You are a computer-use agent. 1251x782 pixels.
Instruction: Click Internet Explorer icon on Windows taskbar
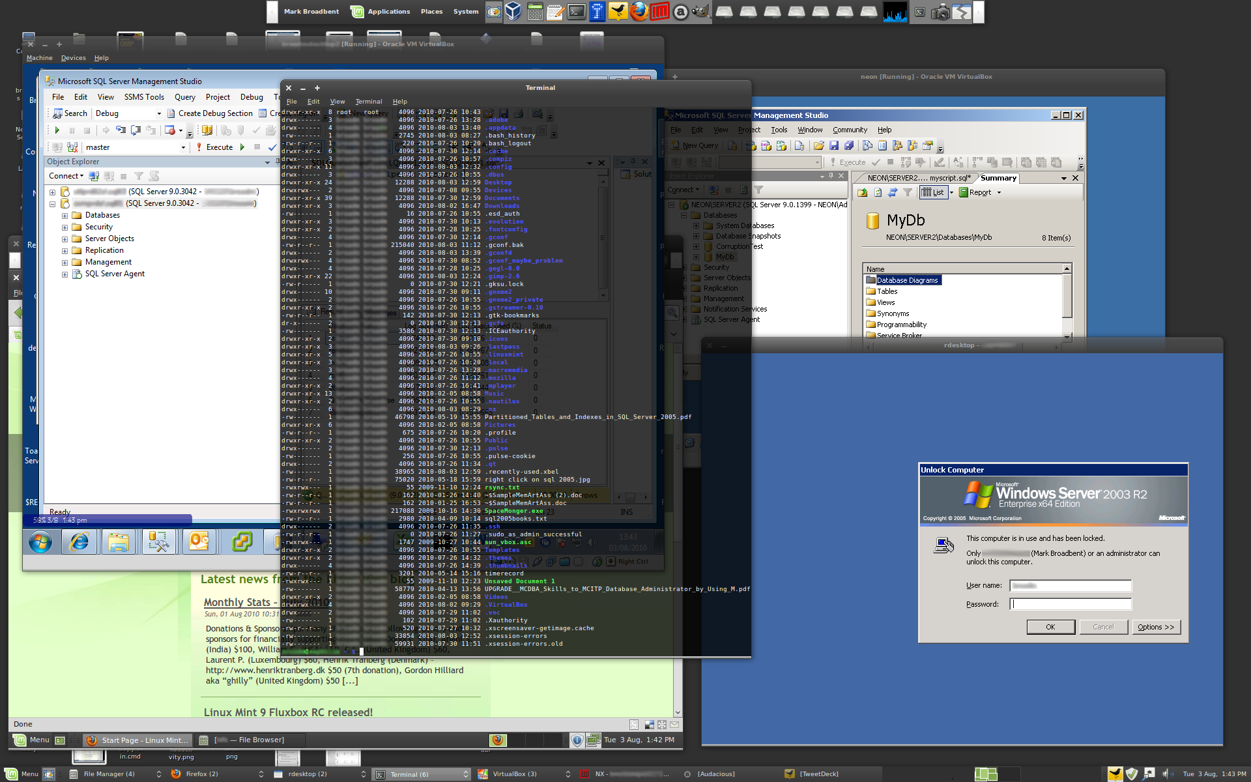click(x=79, y=542)
